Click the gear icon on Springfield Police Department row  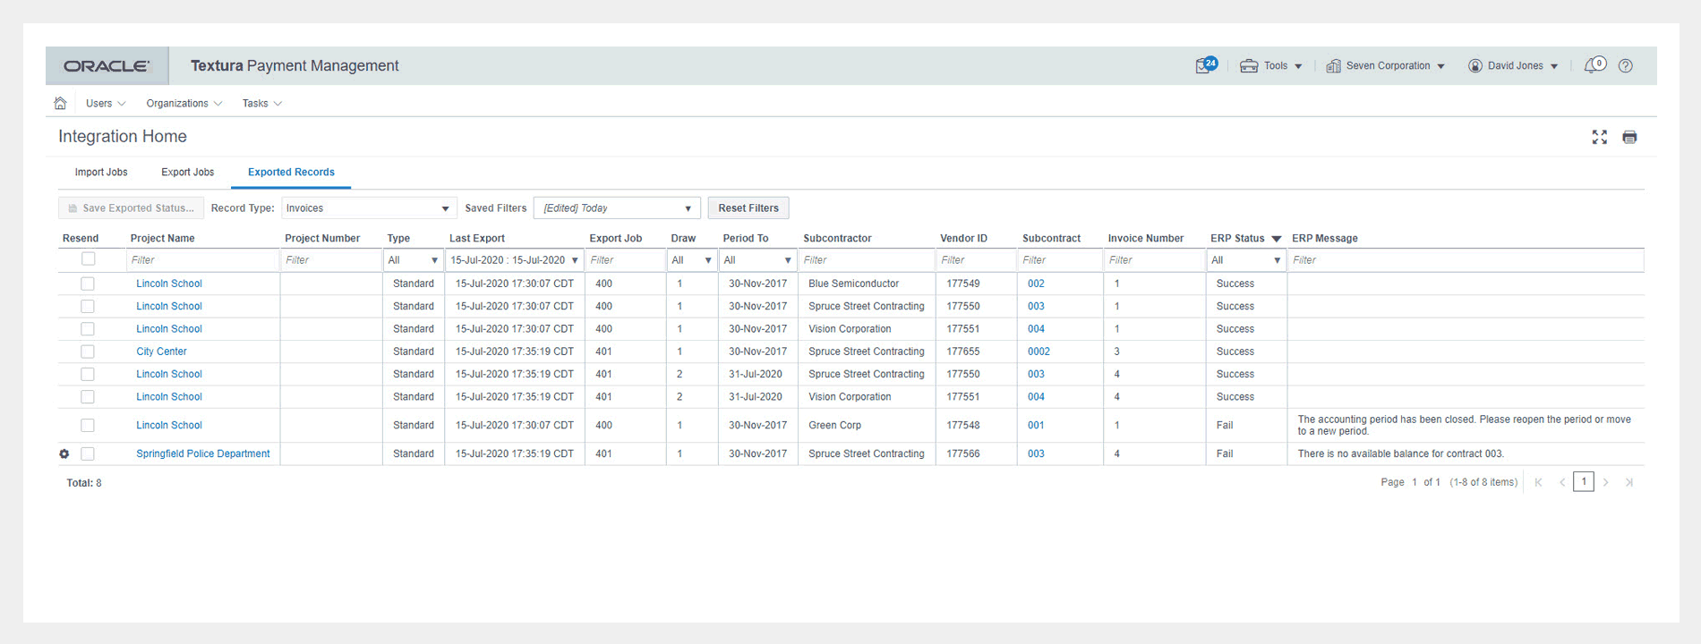tap(64, 454)
